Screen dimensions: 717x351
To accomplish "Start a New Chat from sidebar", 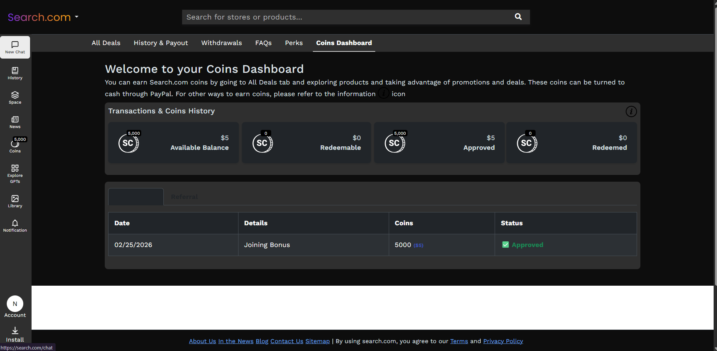I will pyautogui.click(x=15, y=47).
